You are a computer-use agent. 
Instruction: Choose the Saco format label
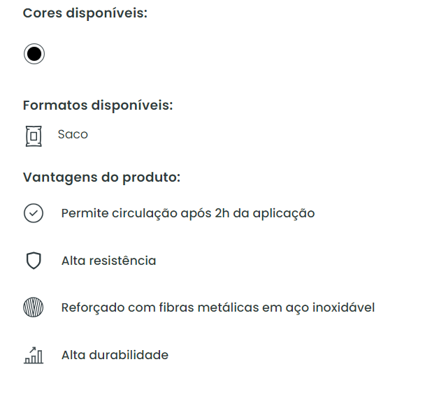(x=73, y=134)
